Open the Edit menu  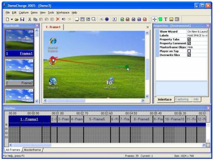tap(14, 13)
